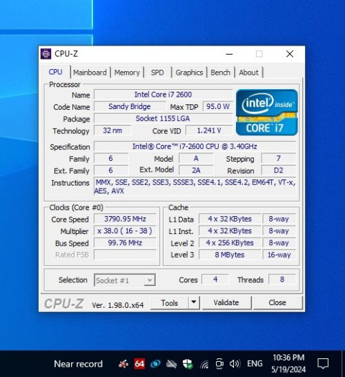
Task: Click the 32 nm technology value
Action: click(112, 130)
